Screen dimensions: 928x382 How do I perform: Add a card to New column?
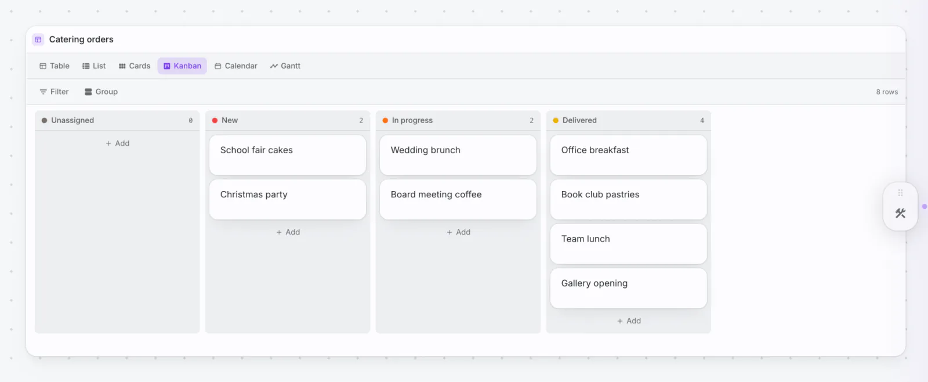(288, 232)
